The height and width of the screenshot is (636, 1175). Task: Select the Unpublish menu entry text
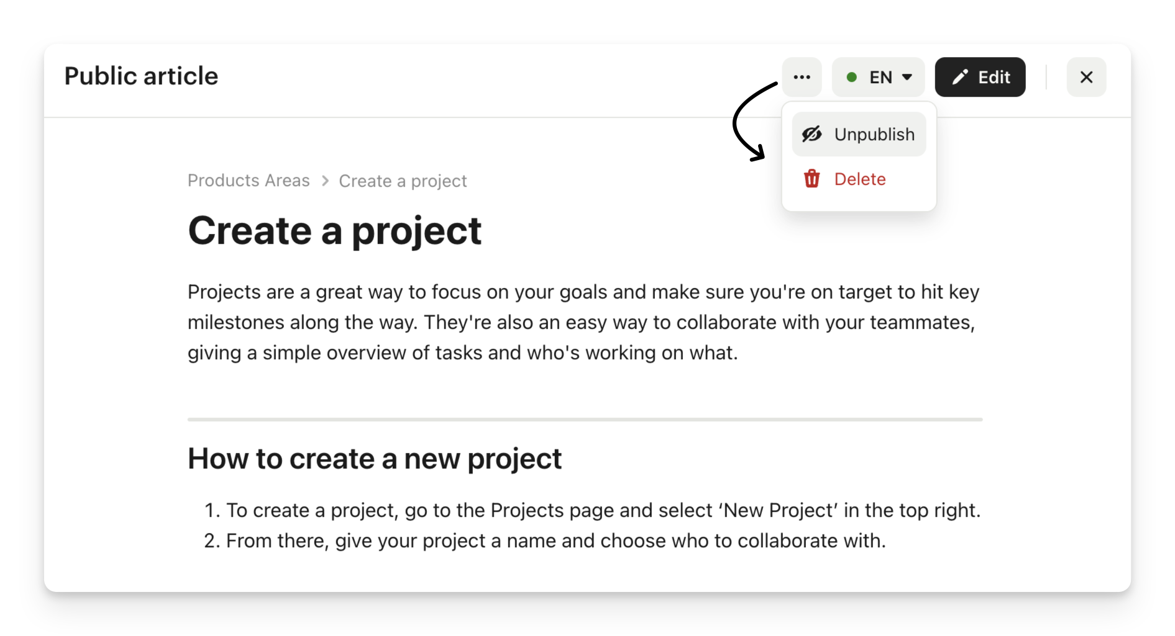tap(874, 134)
